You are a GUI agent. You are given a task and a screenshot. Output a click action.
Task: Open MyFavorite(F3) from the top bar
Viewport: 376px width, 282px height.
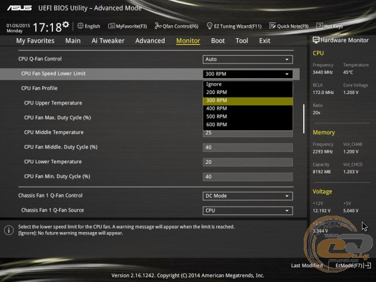coord(127,26)
